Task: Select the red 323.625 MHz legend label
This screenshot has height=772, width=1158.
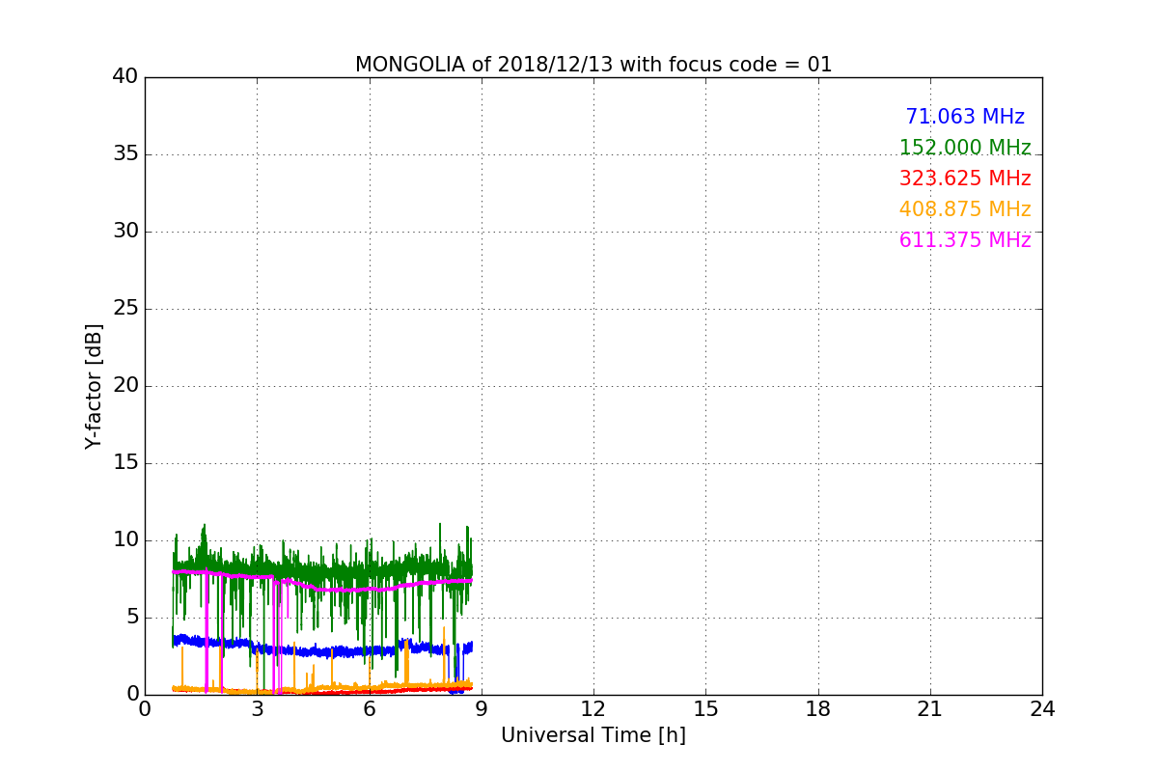Action: coord(965,179)
